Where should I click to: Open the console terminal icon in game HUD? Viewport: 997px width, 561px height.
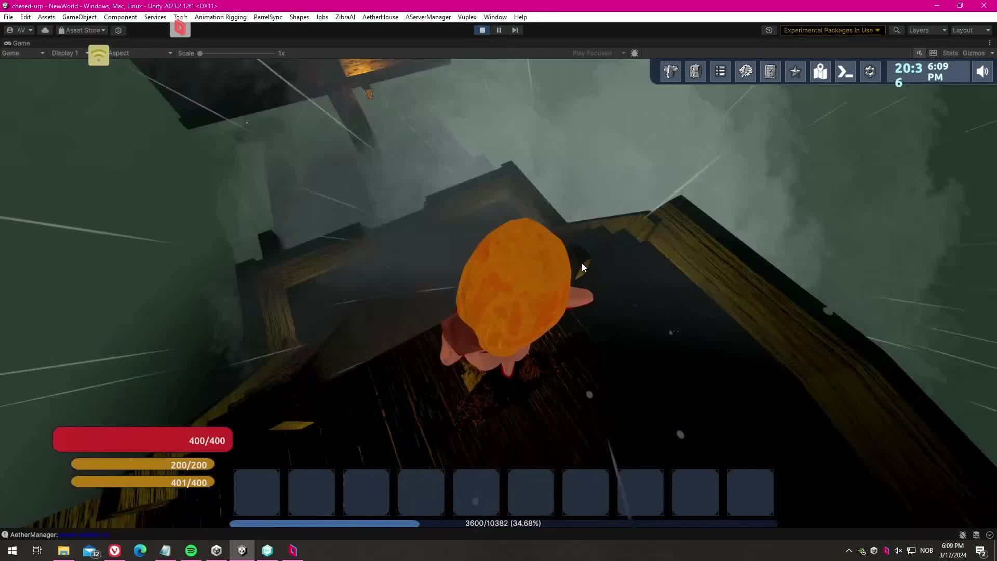coord(845,72)
